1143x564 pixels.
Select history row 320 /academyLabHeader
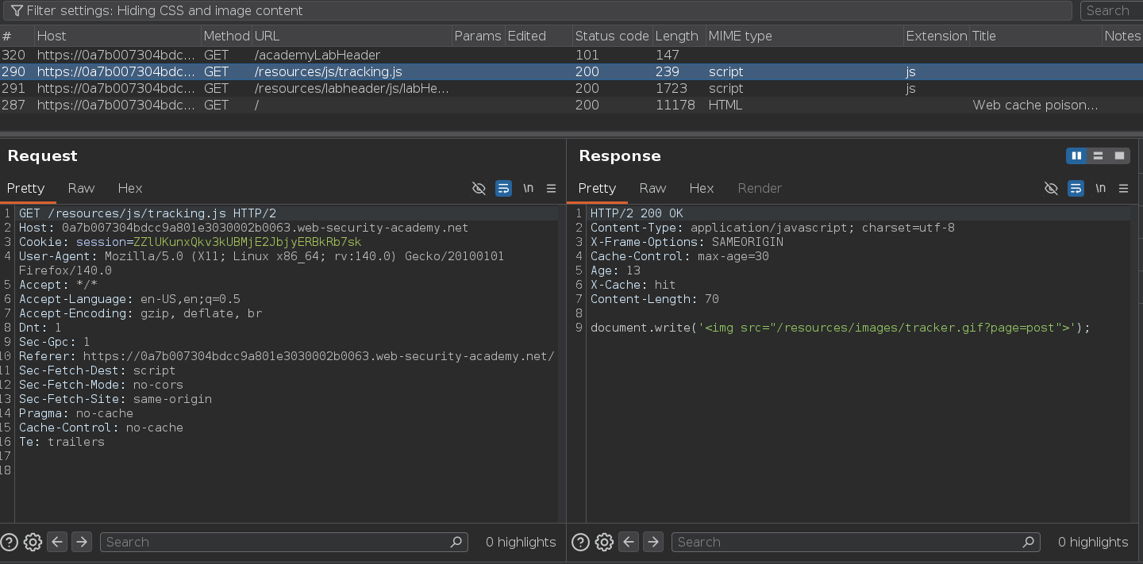click(x=571, y=55)
